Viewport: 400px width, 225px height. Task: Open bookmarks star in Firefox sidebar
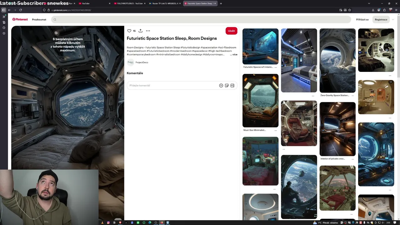pos(4,33)
